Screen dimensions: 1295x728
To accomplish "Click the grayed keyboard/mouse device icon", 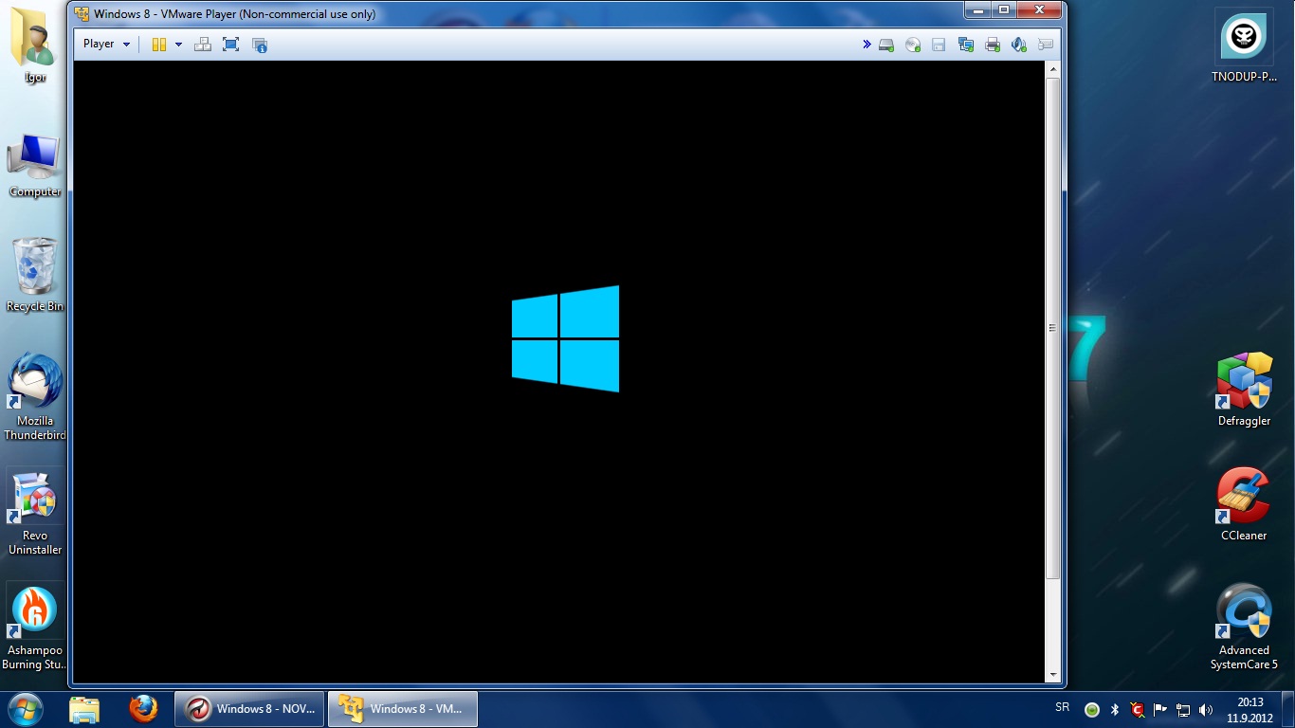I will pyautogui.click(x=1046, y=45).
